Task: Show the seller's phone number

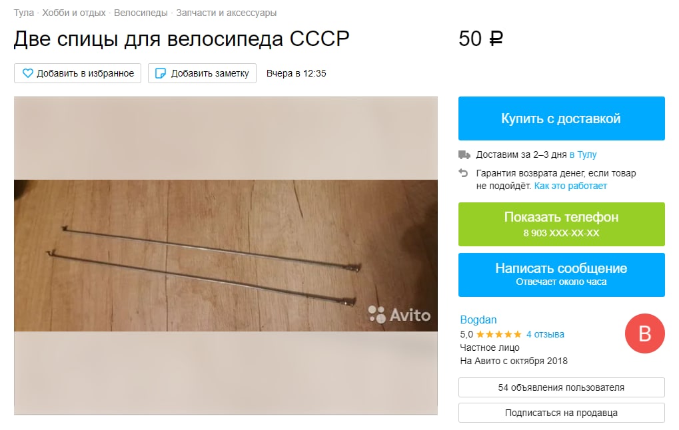Action: pos(561,224)
